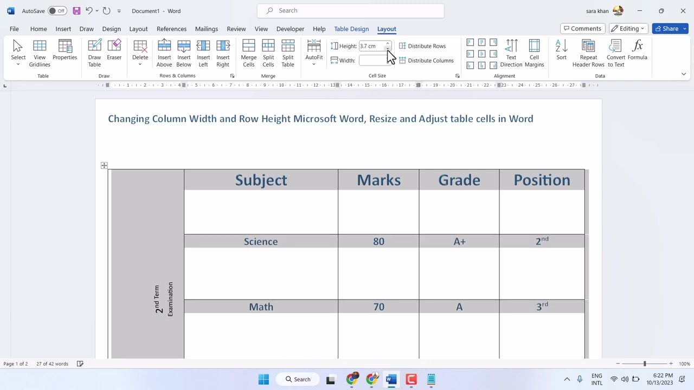
Task: Open the References tab
Action: tap(171, 29)
